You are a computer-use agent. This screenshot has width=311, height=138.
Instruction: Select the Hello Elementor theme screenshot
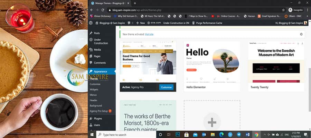pyautogui.click(x=212, y=62)
